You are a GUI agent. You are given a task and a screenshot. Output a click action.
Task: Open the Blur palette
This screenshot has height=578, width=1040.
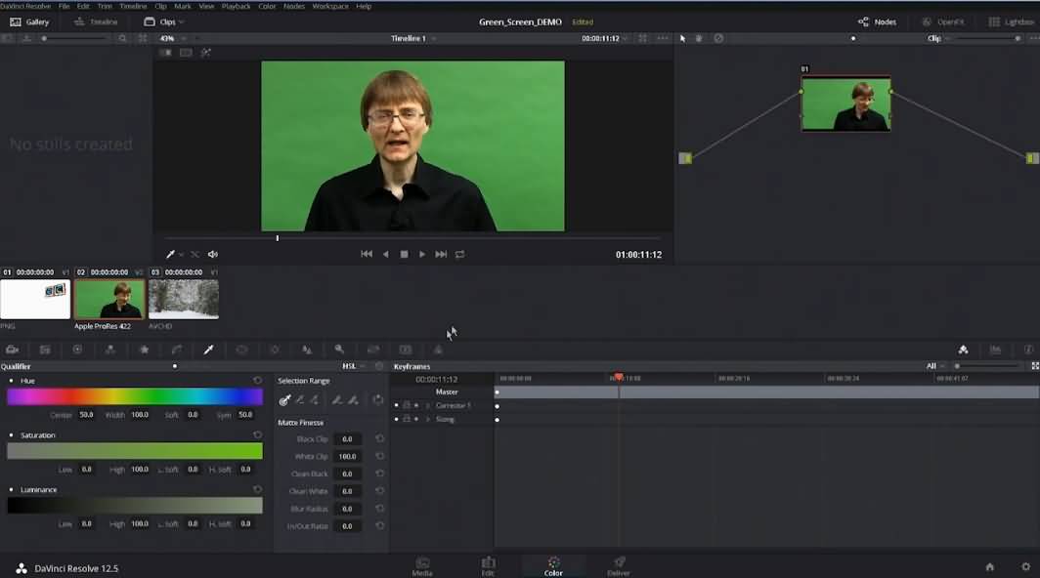click(x=307, y=350)
